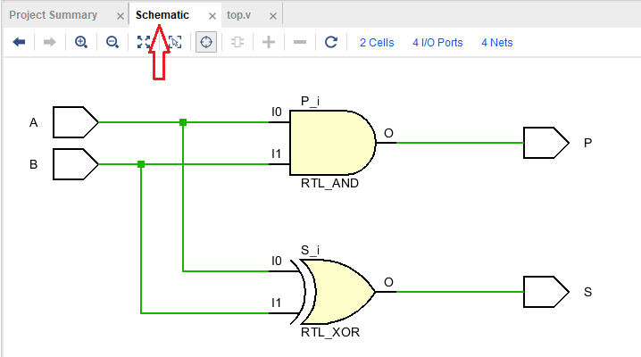The height and width of the screenshot is (357, 641).
Task: Toggle the autofit selection crosshair button
Action: [206, 42]
